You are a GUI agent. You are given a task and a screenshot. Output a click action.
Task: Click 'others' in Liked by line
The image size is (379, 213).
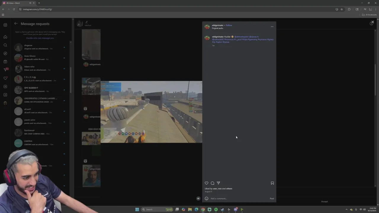[x=229, y=189]
